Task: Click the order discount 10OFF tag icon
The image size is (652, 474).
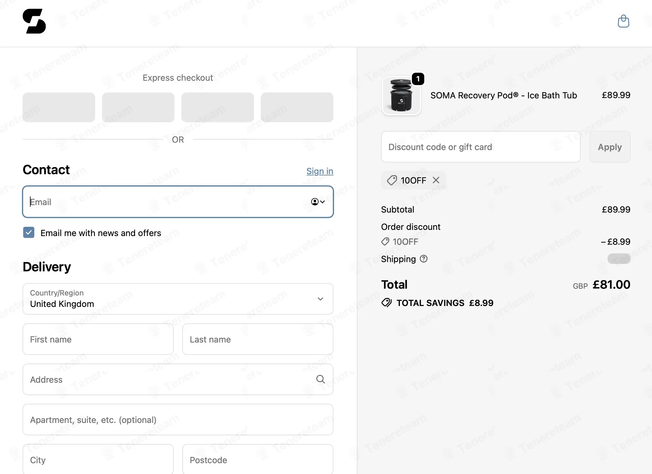Action: coord(385,242)
